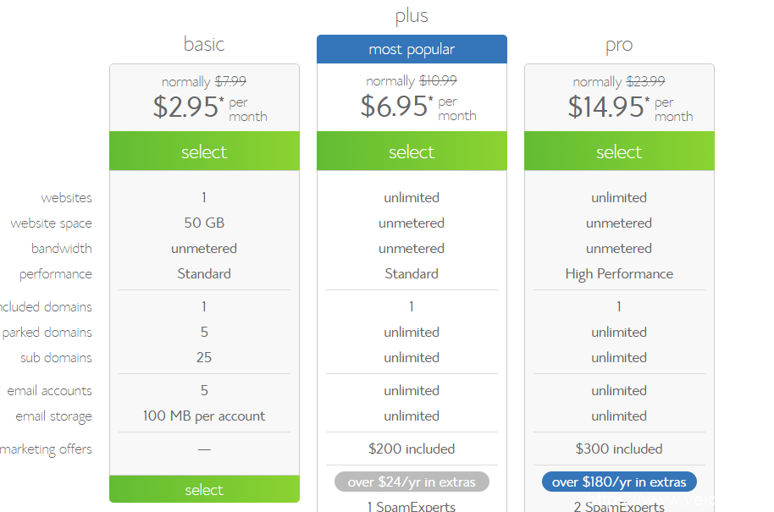Viewport: 774px width, 512px height.
Task: Click the $300 included marketing offer
Action: pos(619,449)
